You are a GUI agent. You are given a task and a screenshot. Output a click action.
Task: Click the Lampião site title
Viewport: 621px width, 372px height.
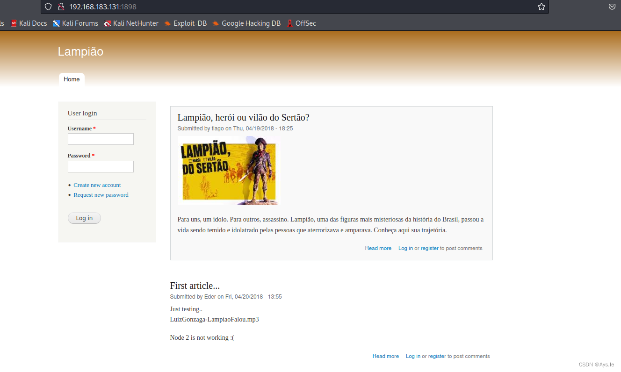pos(80,51)
